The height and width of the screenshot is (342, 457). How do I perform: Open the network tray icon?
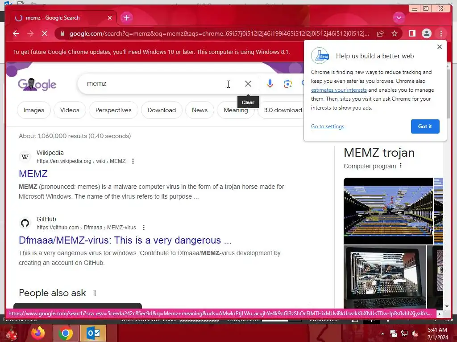coord(404,334)
